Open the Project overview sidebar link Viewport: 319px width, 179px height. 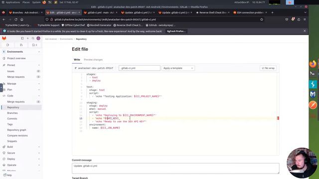point(16,58)
